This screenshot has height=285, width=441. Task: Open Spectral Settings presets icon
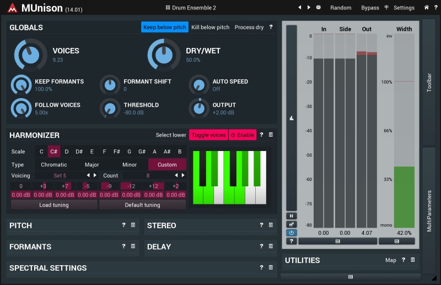pyautogui.click(x=271, y=267)
